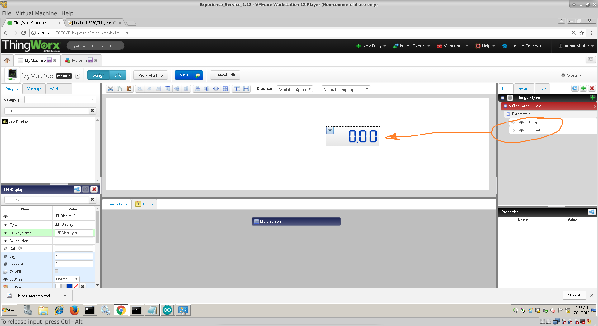Image resolution: width=598 pixels, height=326 pixels.
Task: Remove data entity with red X
Action: [592, 88]
